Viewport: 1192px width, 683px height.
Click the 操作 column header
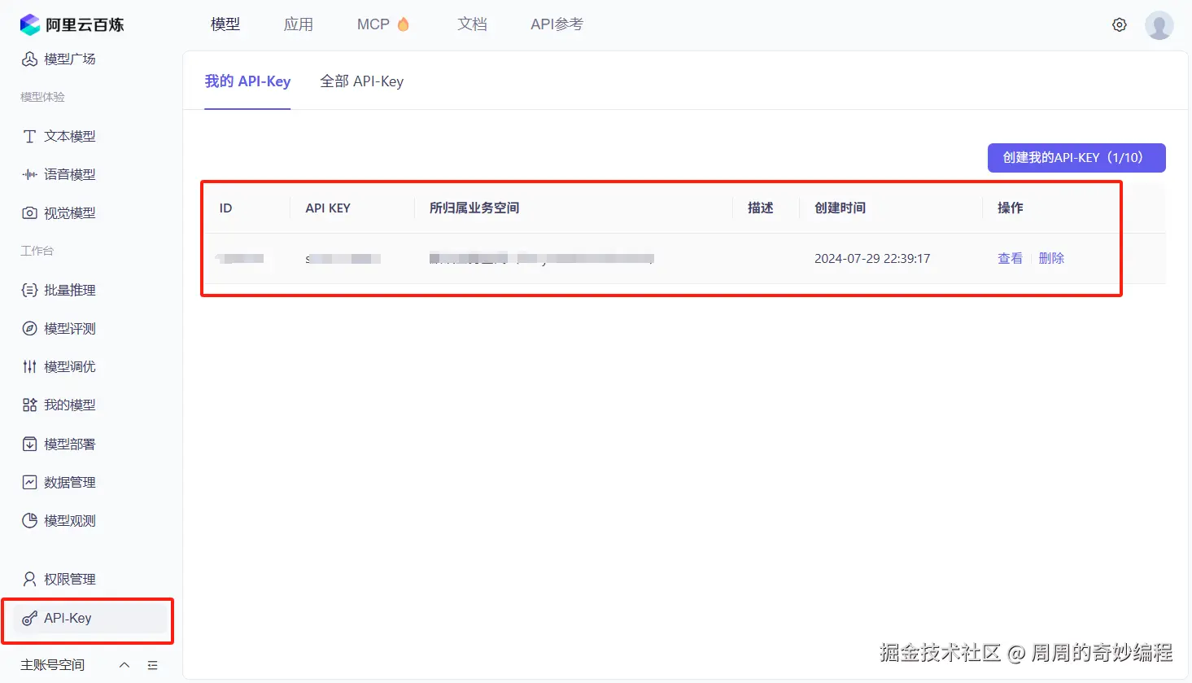tap(1011, 208)
